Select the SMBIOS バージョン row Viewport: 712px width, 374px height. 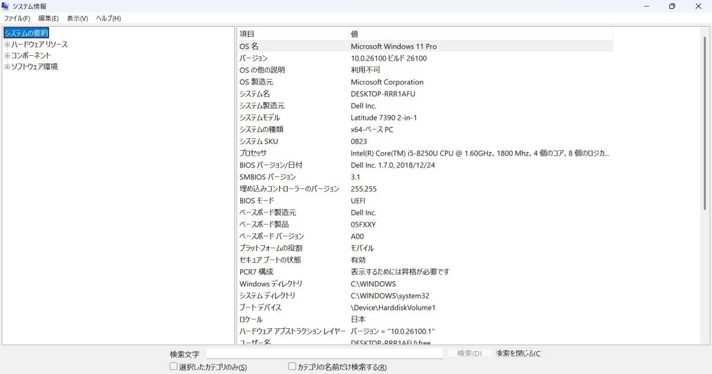425,177
